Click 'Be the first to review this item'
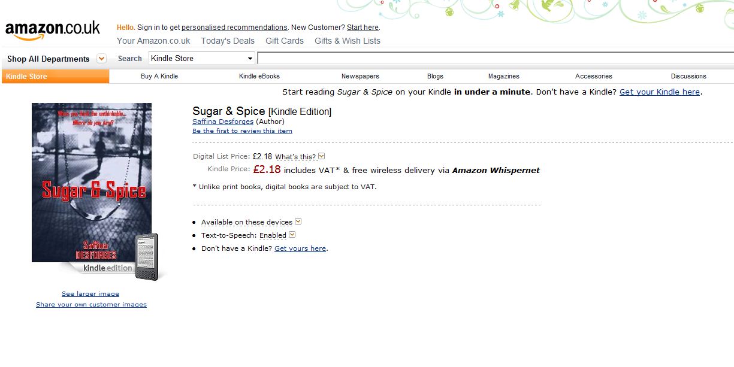734x367 pixels. point(242,131)
